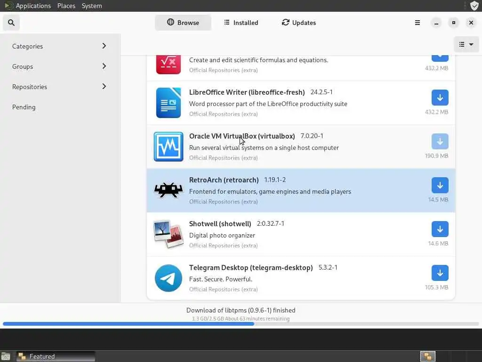Image resolution: width=482 pixels, height=362 pixels.
Task: Switch to the Installed tab
Action: tap(241, 23)
